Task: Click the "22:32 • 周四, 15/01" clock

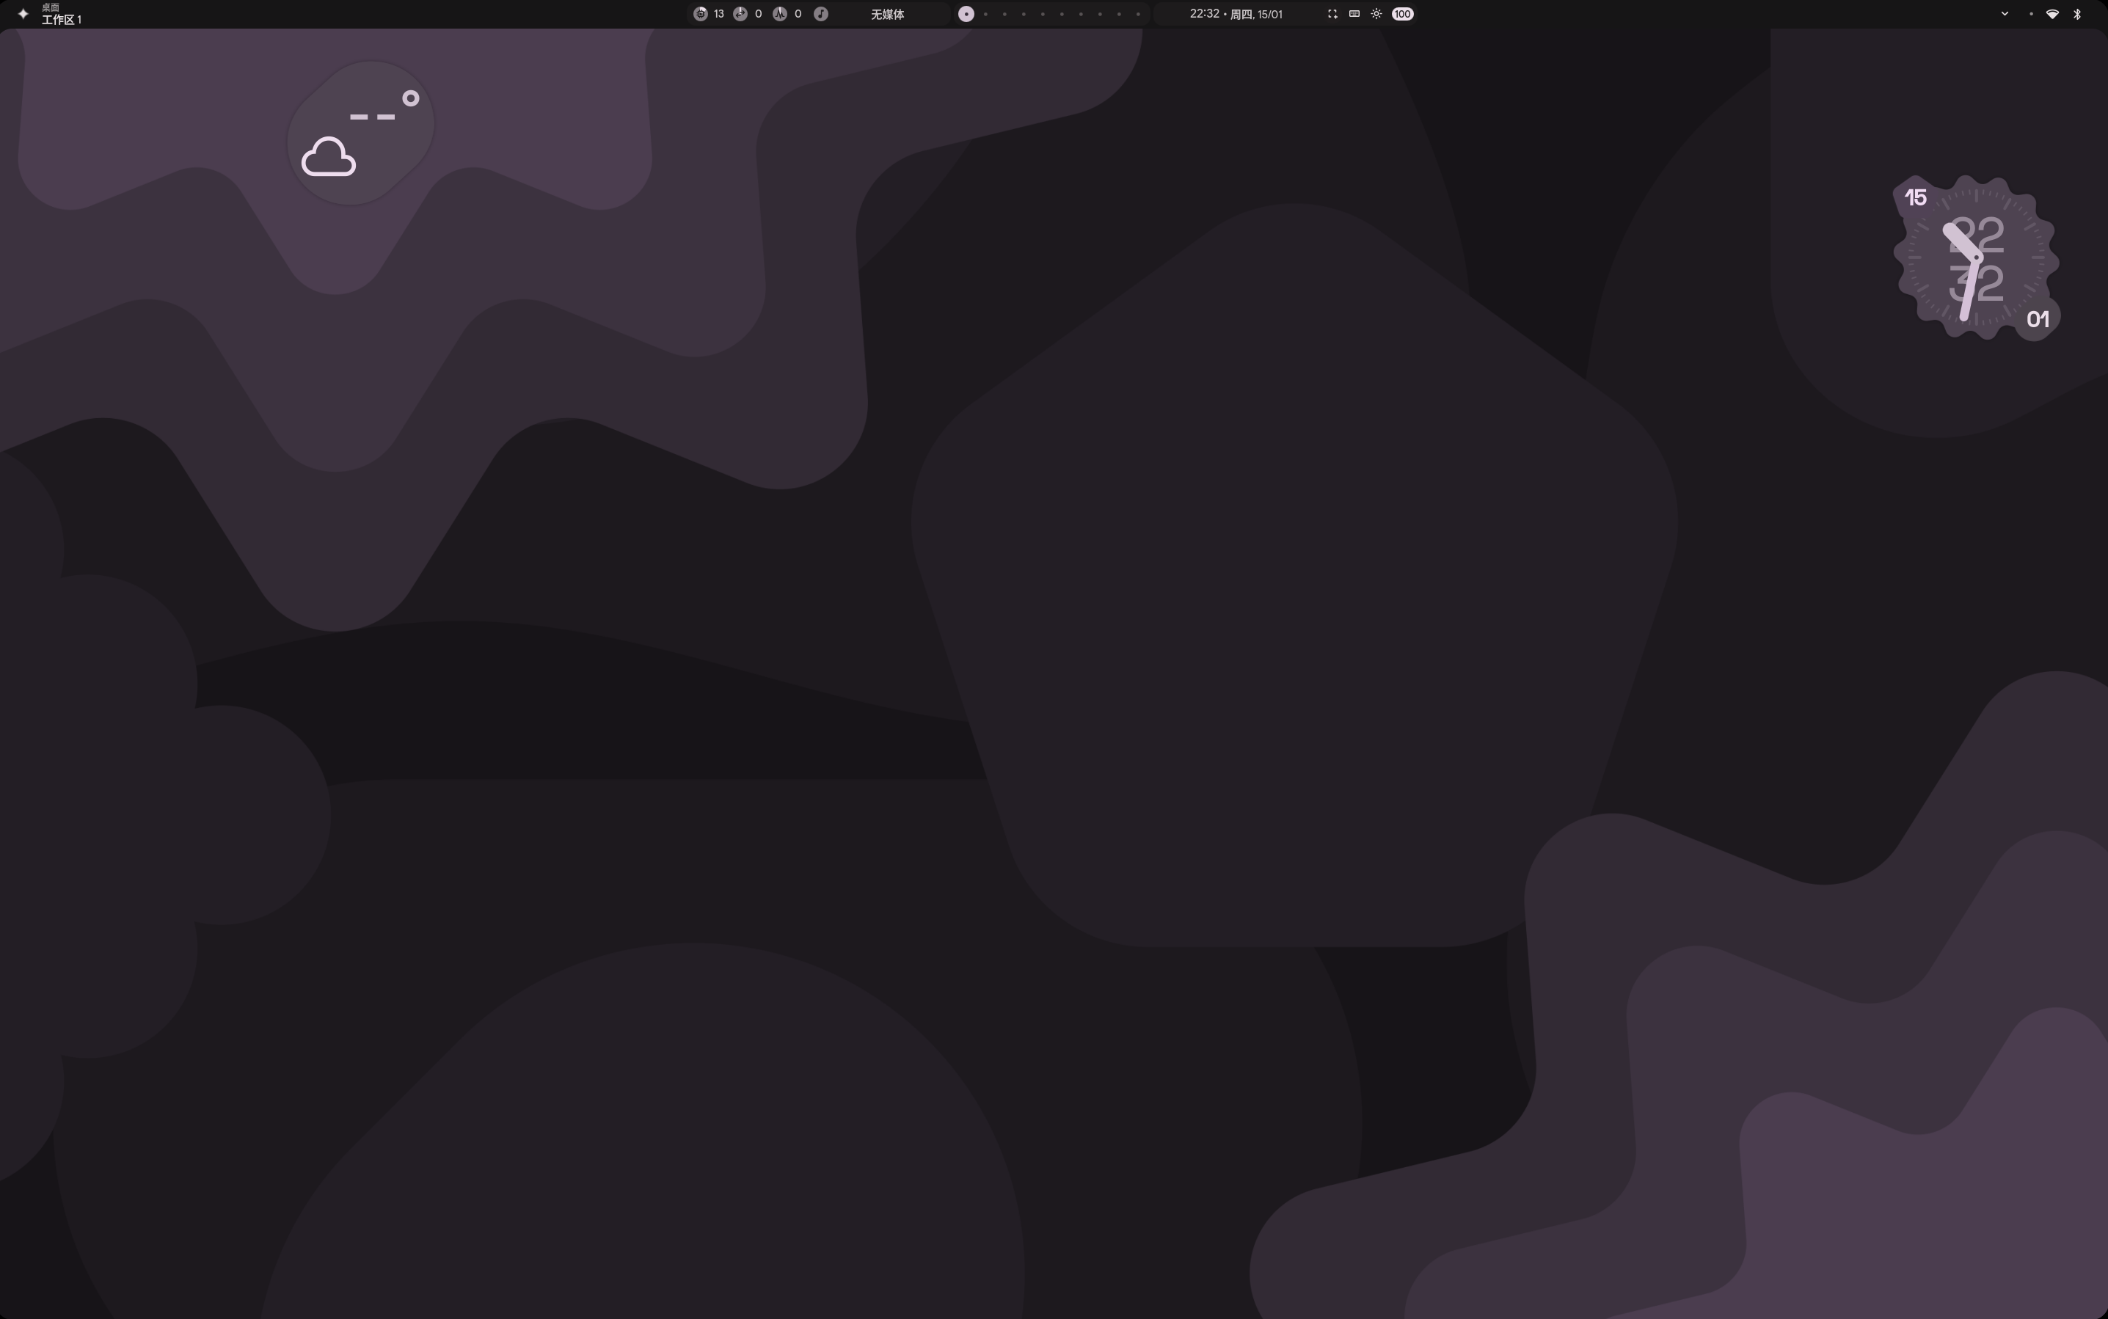Action: pyautogui.click(x=1236, y=14)
